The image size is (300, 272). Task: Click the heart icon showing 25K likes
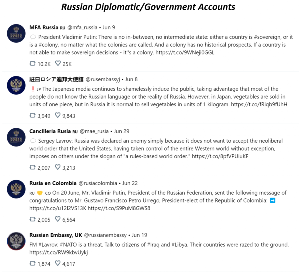(58, 63)
